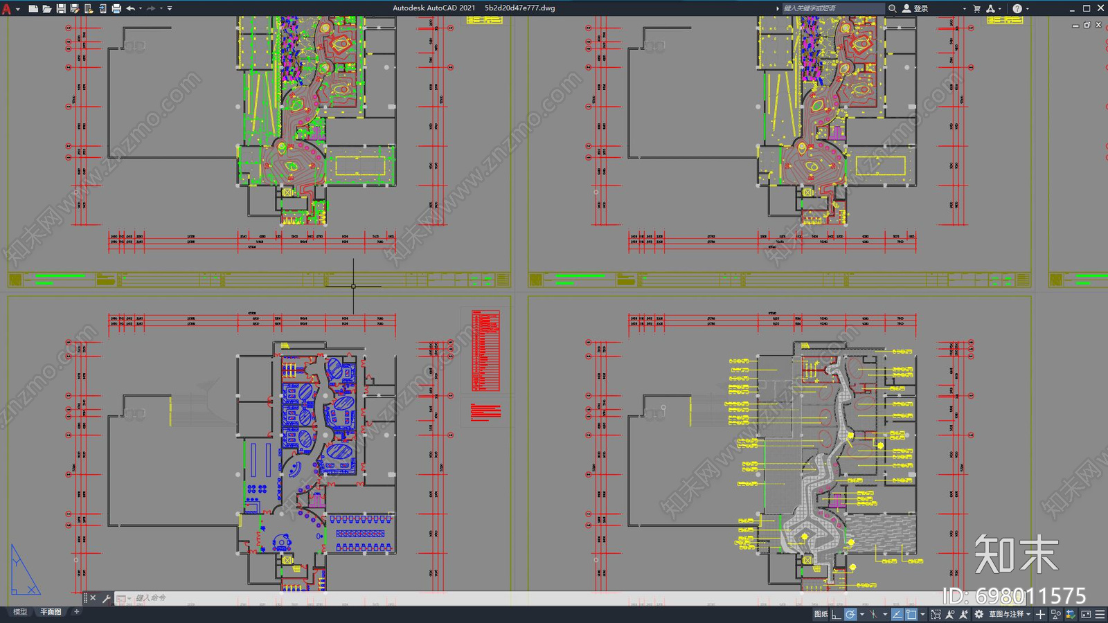Toggle clean screen icon in status bar

coord(1086,614)
